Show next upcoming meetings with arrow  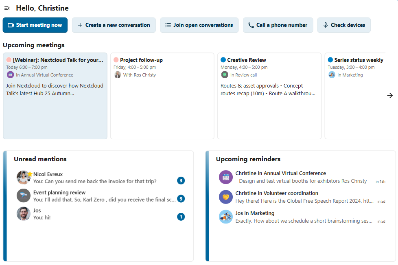point(389,96)
